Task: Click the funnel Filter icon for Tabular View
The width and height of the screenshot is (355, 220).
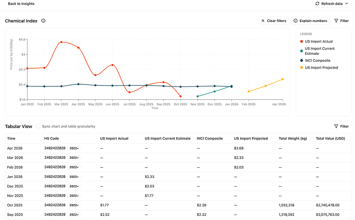Action: pyautogui.click(x=336, y=126)
